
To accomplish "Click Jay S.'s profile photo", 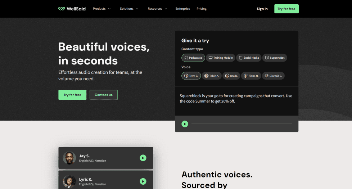I will tap(69, 158).
